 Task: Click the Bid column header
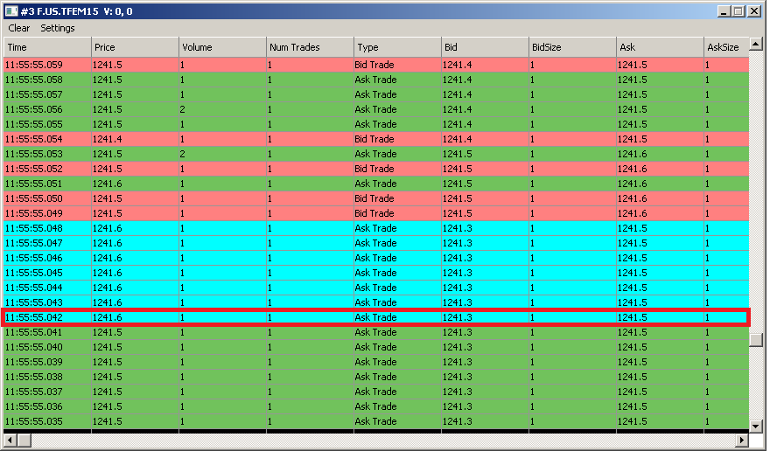point(485,47)
